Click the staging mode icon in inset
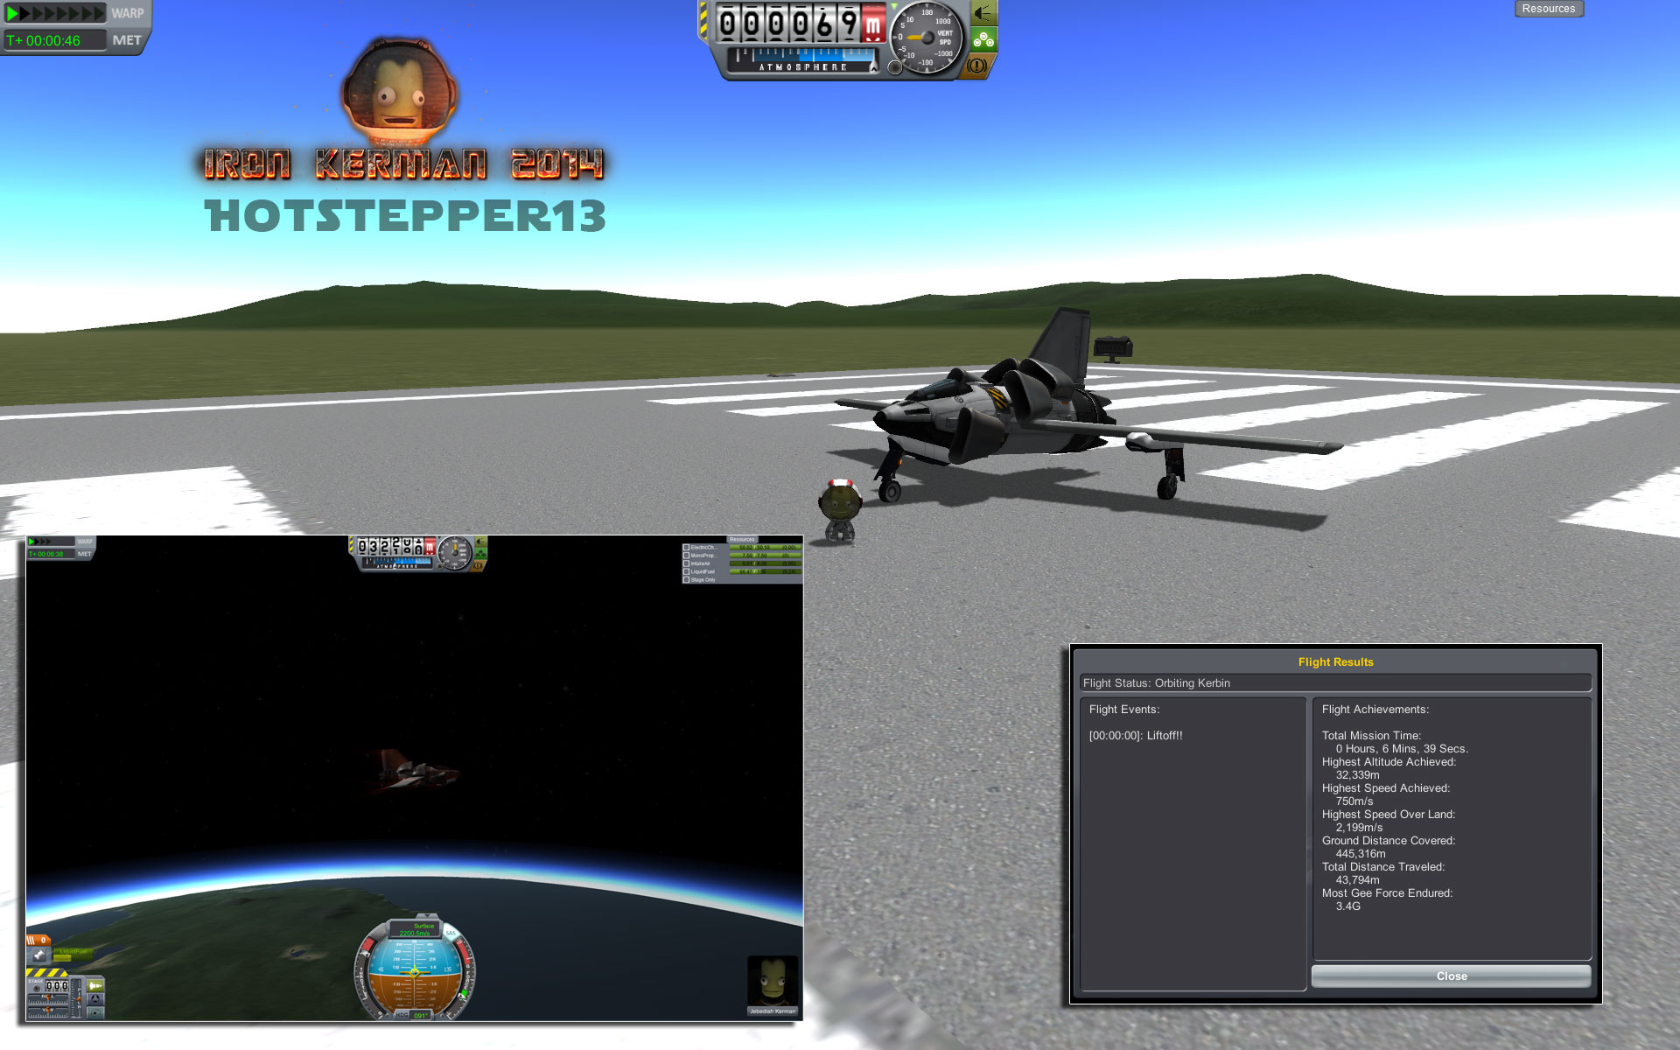This screenshot has width=1680, height=1050. click(94, 986)
